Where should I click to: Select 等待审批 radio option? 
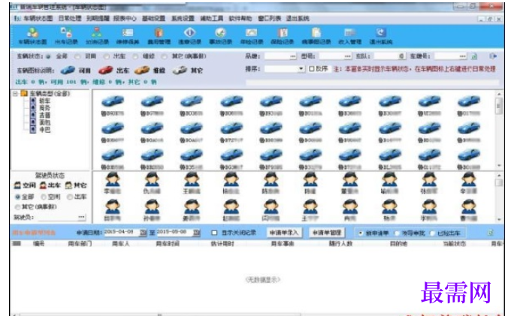[x=397, y=233]
